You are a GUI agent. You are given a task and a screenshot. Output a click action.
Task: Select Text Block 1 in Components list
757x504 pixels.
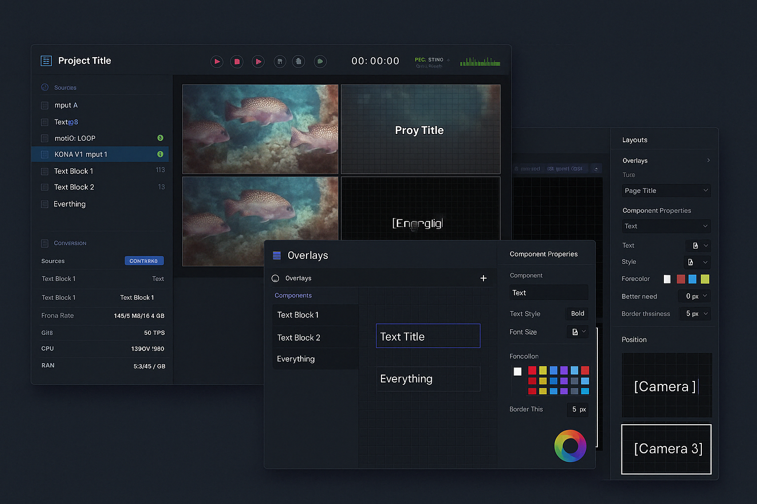[x=315, y=315]
